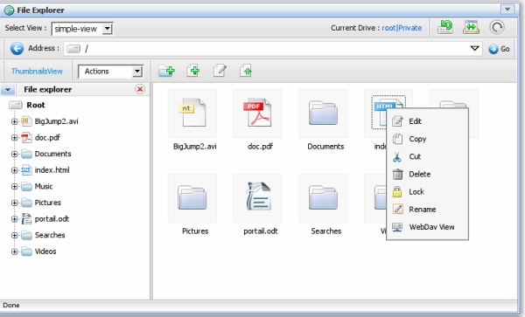Select portail.odt in the tree
The height and width of the screenshot is (317, 525).
pos(52,219)
